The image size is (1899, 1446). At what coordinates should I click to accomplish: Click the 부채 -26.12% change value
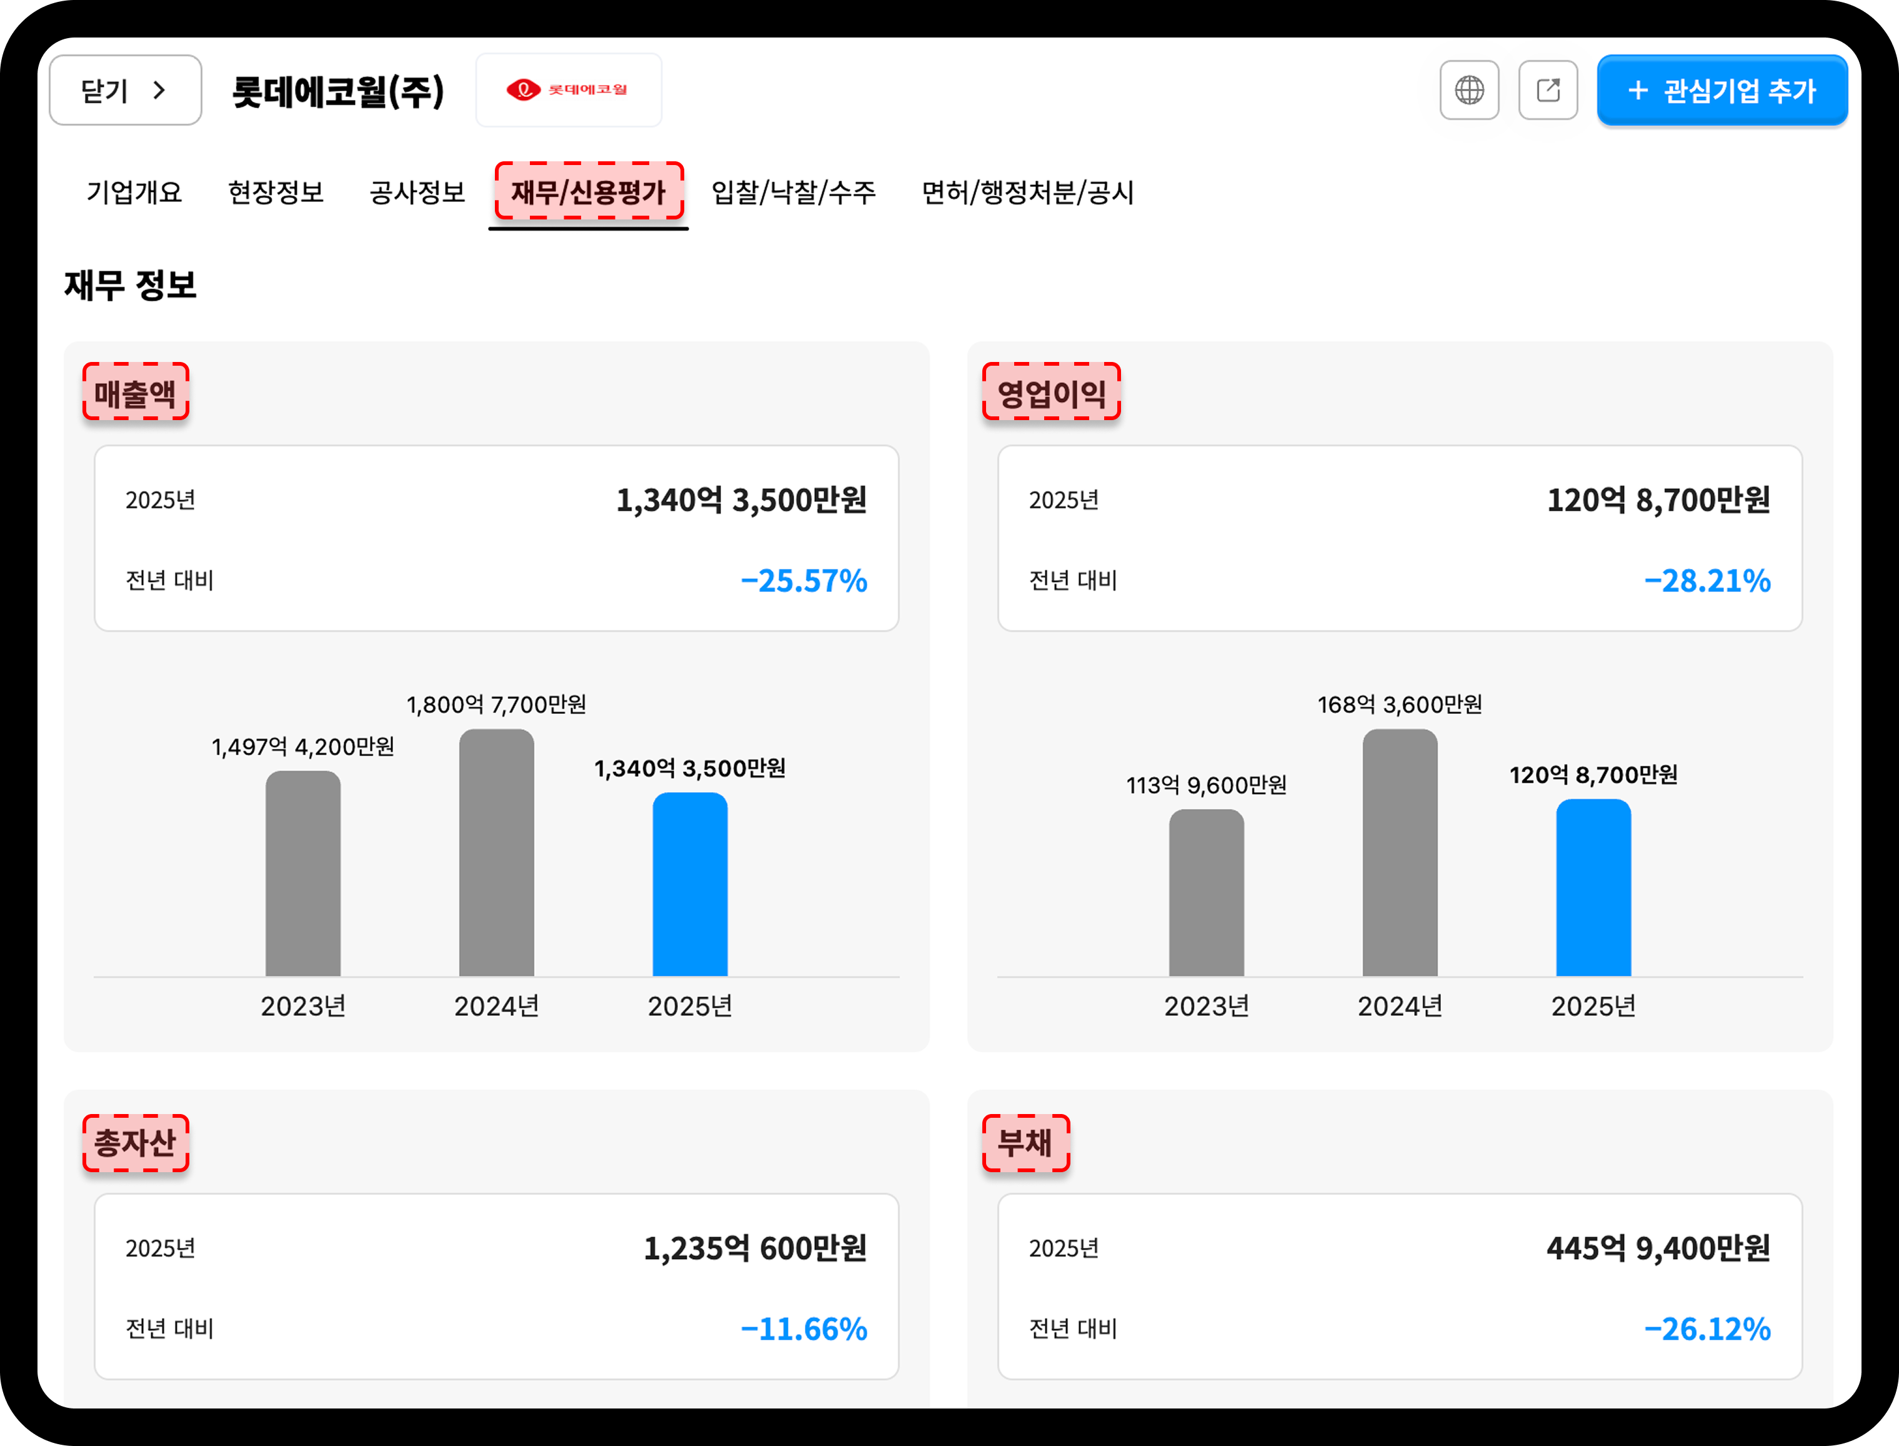1707,1329
